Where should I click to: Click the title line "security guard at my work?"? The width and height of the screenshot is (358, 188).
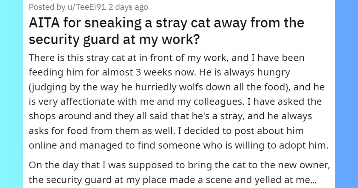click(x=114, y=39)
